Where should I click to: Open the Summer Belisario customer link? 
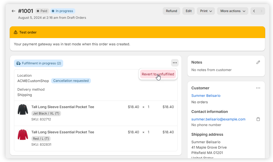point(206,95)
